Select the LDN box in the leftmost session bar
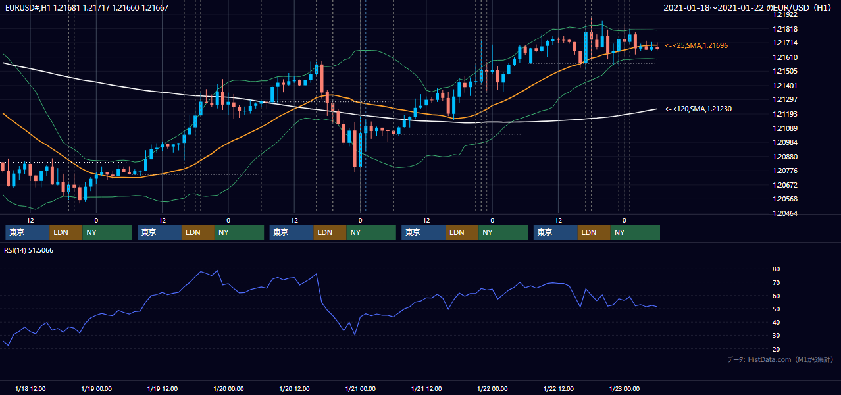 click(x=66, y=232)
